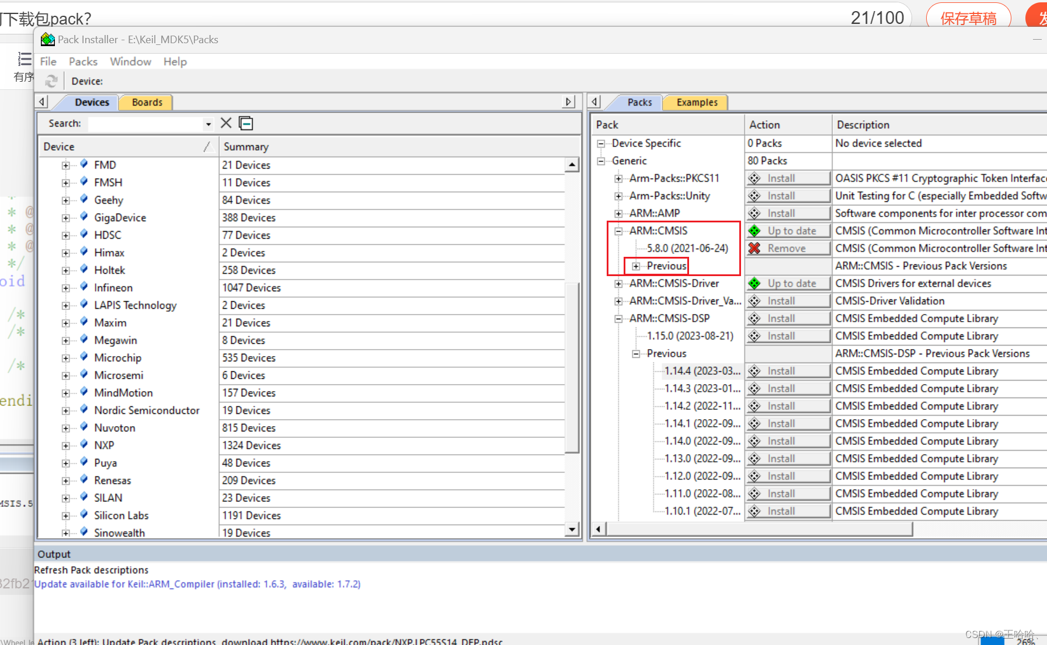This screenshot has height=645, width=1047.
Task: Expand the ARM::CMSIS-Driver pack node
Action: tap(618, 283)
